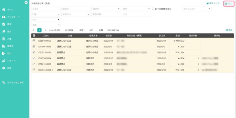Uncheck the row ID1190678096 checkbox
This screenshot has height=118, width=236.
click(34, 47)
